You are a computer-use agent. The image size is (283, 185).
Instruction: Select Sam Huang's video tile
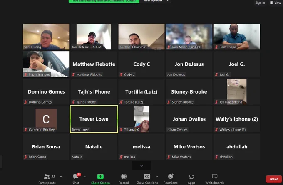(46, 37)
